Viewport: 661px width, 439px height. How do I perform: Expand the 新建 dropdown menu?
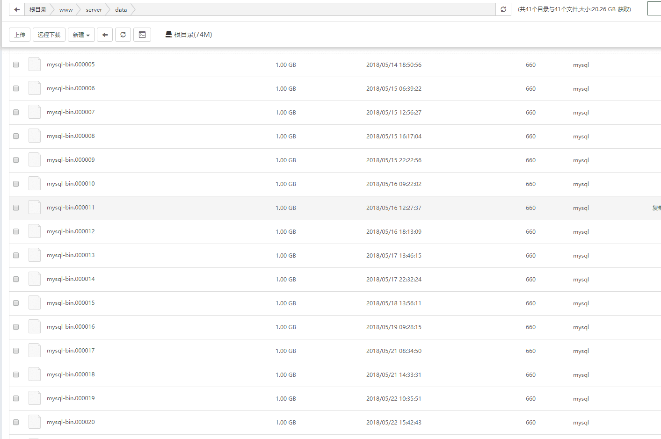tap(81, 35)
